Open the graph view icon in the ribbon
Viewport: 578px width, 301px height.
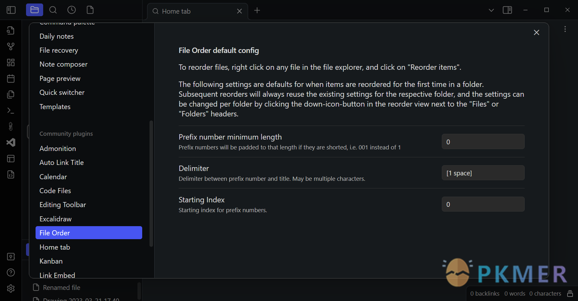11,47
